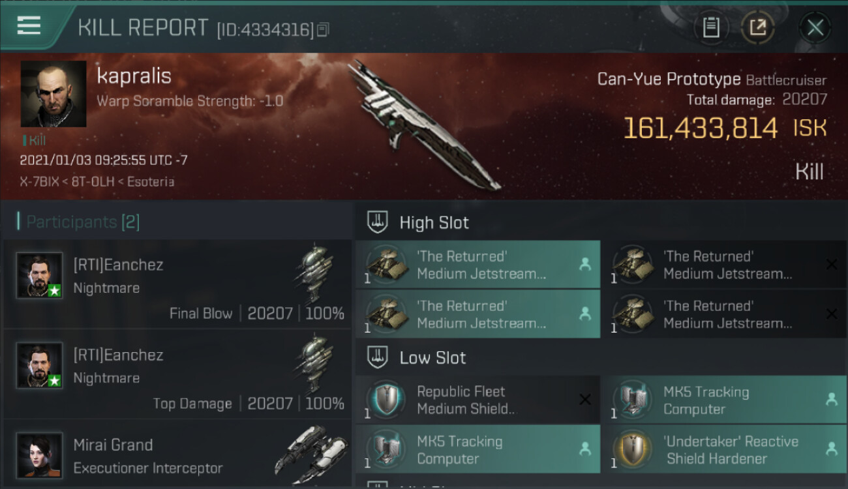848x489 pixels.
Task: Toggle destroyed mark on Republic Fleet Shield
Action: coord(585,400)
